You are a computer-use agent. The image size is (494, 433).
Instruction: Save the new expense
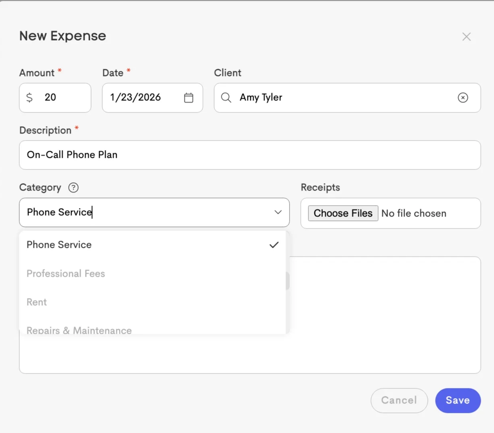pyautogui.click(x=458, y=400)
